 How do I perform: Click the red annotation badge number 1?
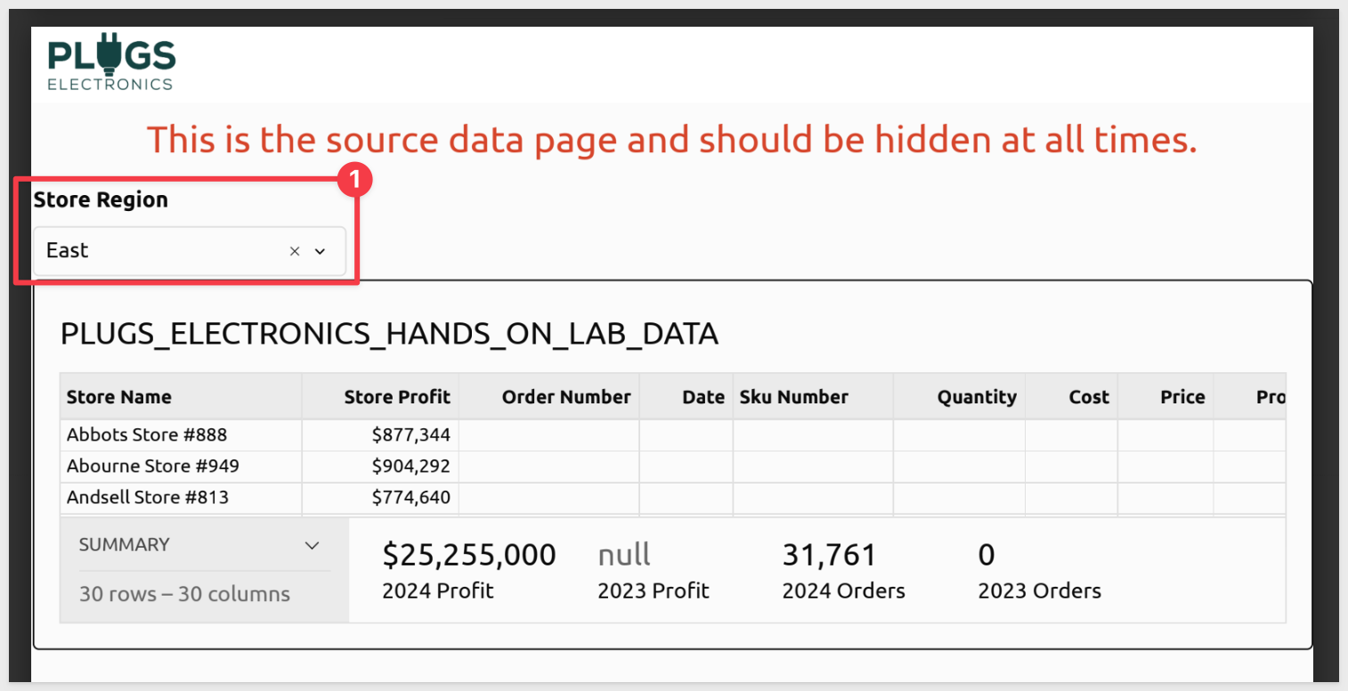pos(355,180)
